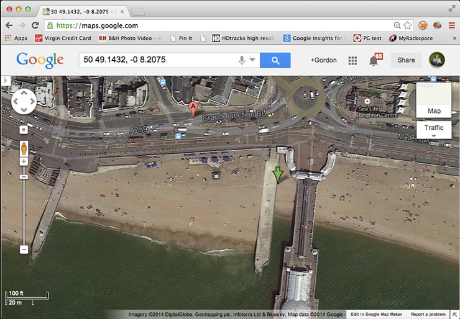Open the Chrome hamburger menu

pyautogui.click(x=453, y=25)
